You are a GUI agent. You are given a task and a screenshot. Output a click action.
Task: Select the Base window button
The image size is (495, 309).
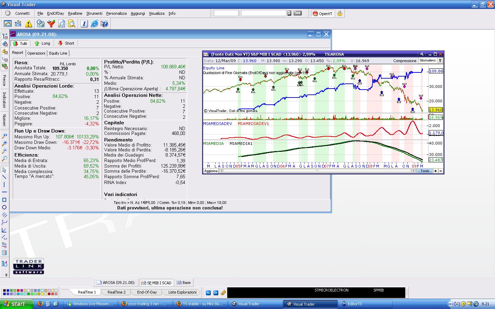click(184, 283)
